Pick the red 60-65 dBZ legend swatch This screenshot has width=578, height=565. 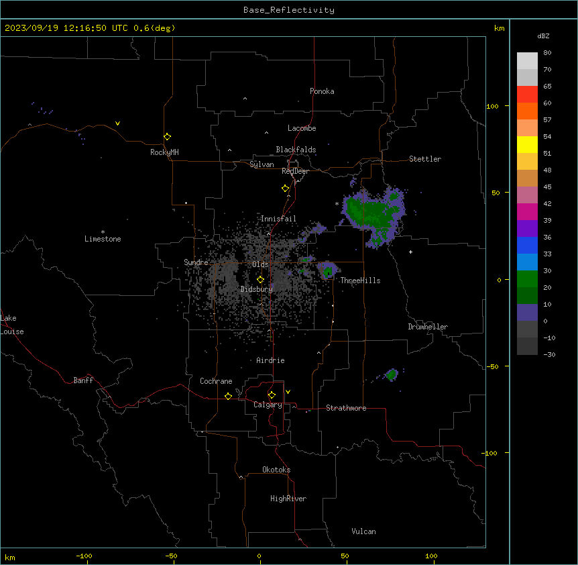point(527,95)
